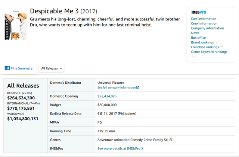This screenshot has width=239, height=157.
Task: Click the bar chart icon beside Title Summary
Action: point(7,68)
